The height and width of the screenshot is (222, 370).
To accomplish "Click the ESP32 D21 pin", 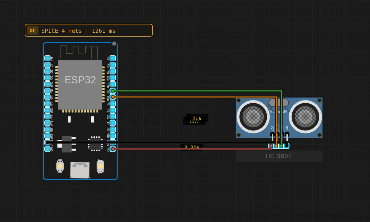I will [113, 84].
